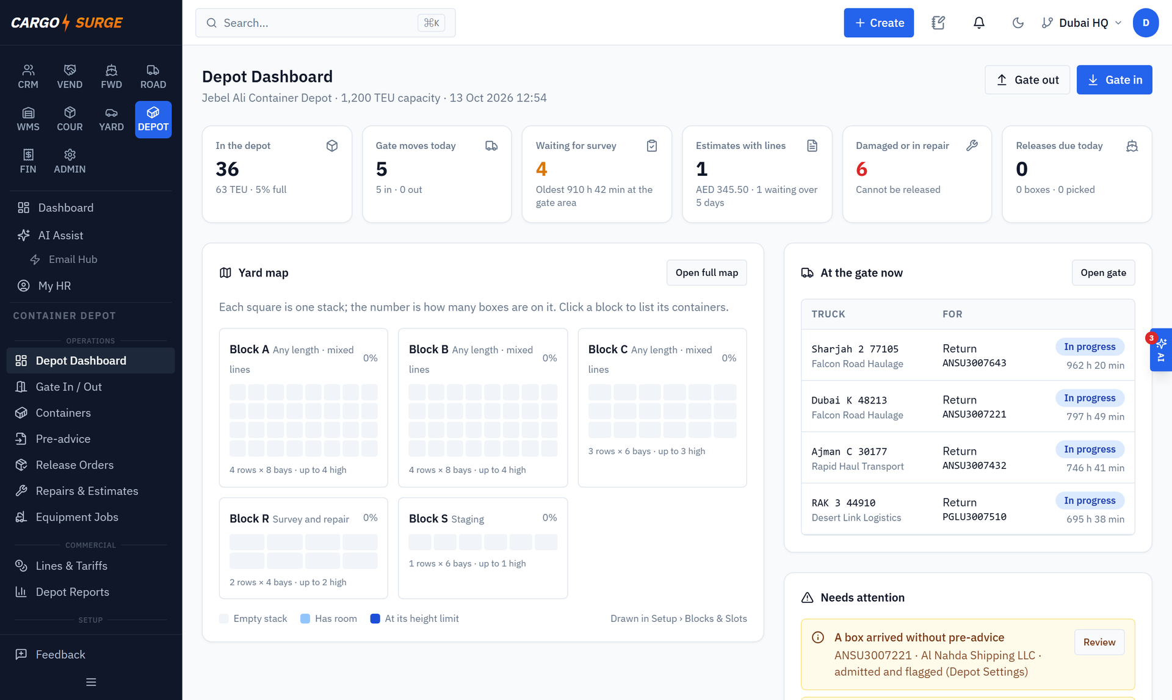Screen dimensions: 1172x700
Task: Click the notifications bell icon
Action: (x=978, y=23)
